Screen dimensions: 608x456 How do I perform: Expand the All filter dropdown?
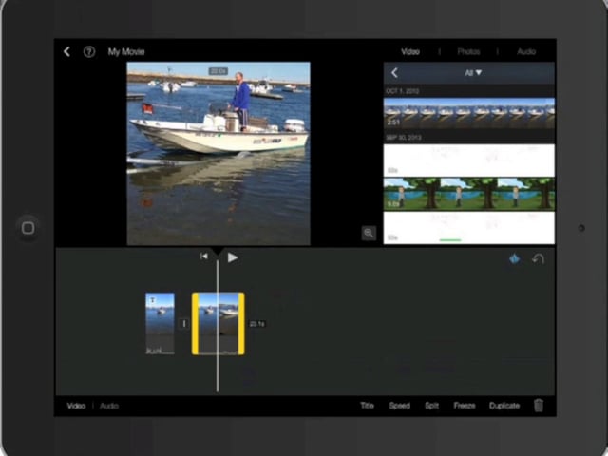tap(473, 72)
